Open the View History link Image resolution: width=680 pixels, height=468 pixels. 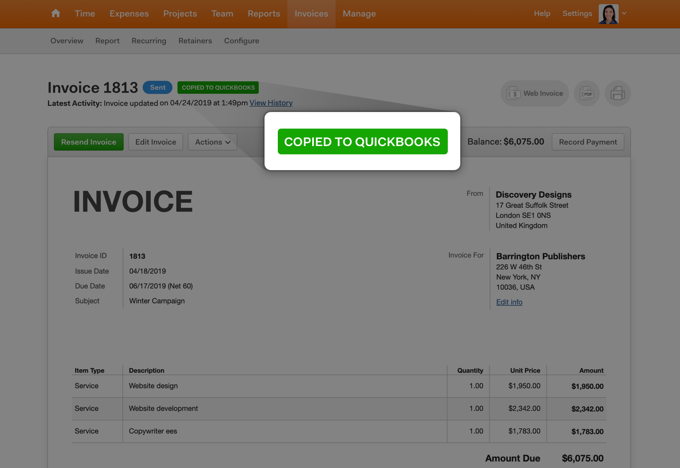coord(271,102)
